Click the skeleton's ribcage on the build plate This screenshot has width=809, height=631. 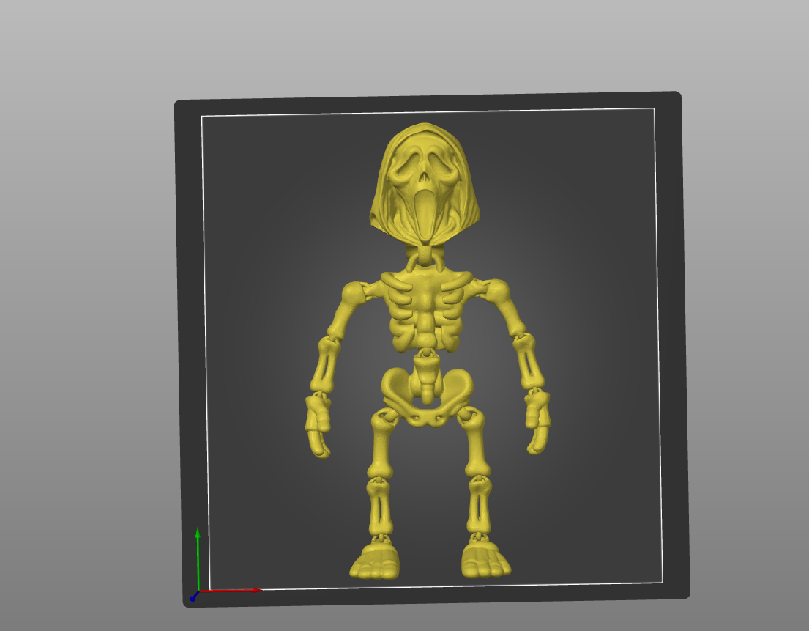426,311
